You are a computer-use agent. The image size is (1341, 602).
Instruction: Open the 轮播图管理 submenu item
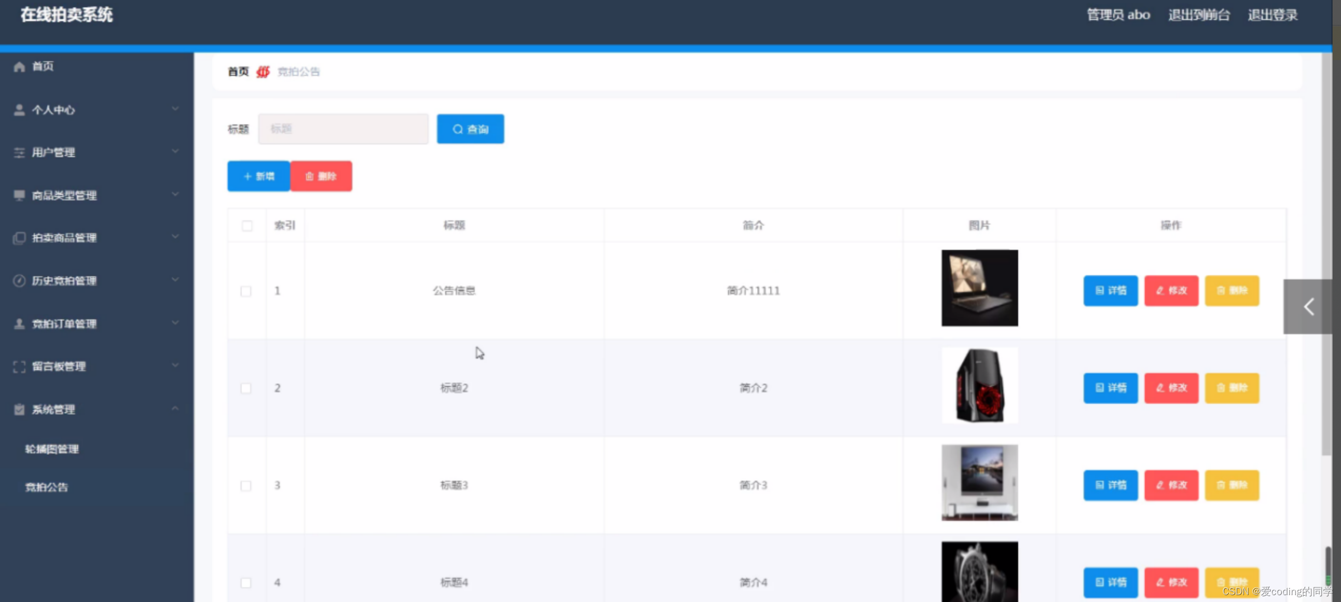(52, 449)
